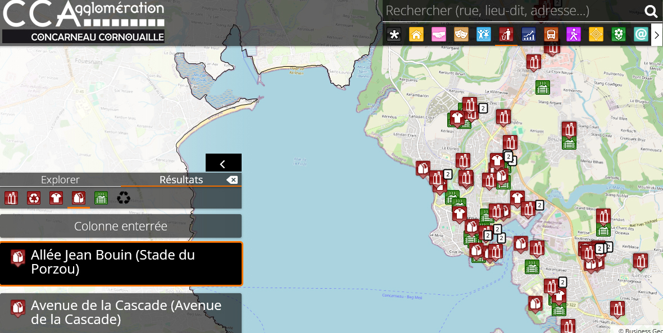
Task: Collapse the side panel with left chevron
Action: pos(223,163)
